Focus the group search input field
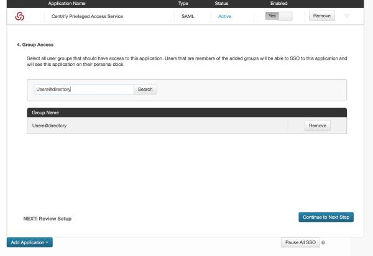373x256 pixels. (84, 89)
